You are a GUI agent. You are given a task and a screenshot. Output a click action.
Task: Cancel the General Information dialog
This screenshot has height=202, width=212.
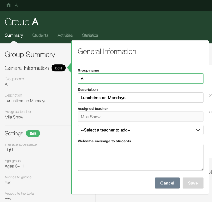167,183
